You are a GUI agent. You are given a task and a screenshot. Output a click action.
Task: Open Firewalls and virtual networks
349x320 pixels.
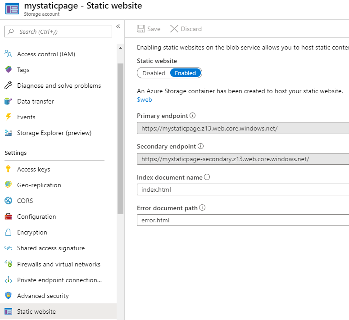[x=59, y=264]
